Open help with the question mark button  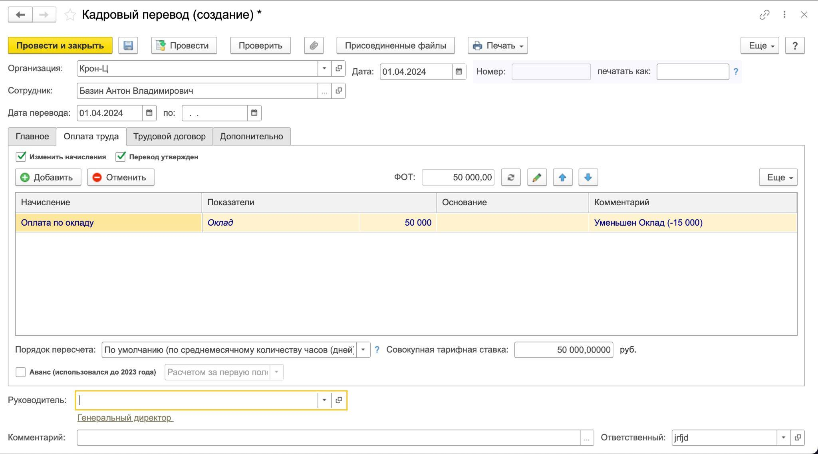click(x=795, y=46)
